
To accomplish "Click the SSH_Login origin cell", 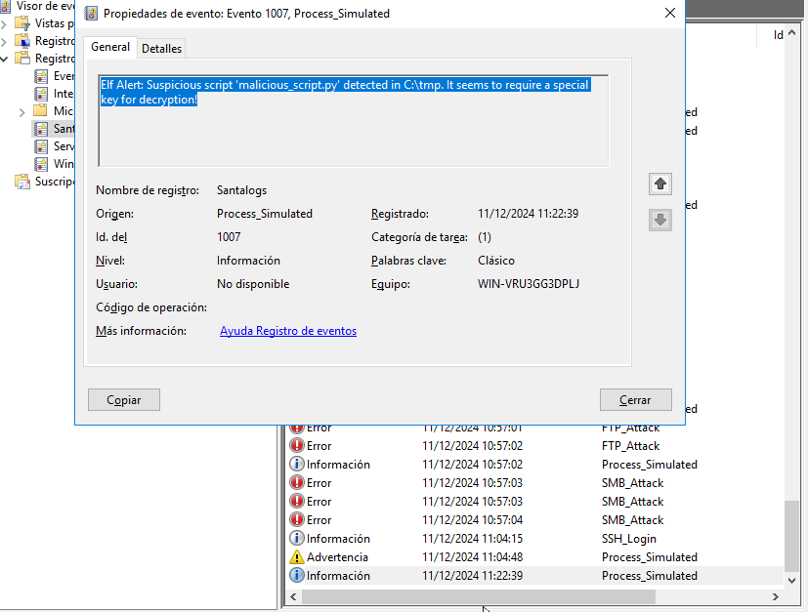I will click(628, 539).
